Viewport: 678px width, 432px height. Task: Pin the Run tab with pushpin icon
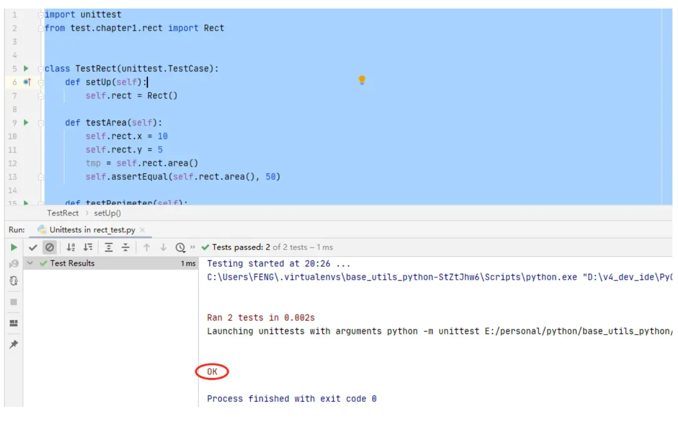click(14, 344)
